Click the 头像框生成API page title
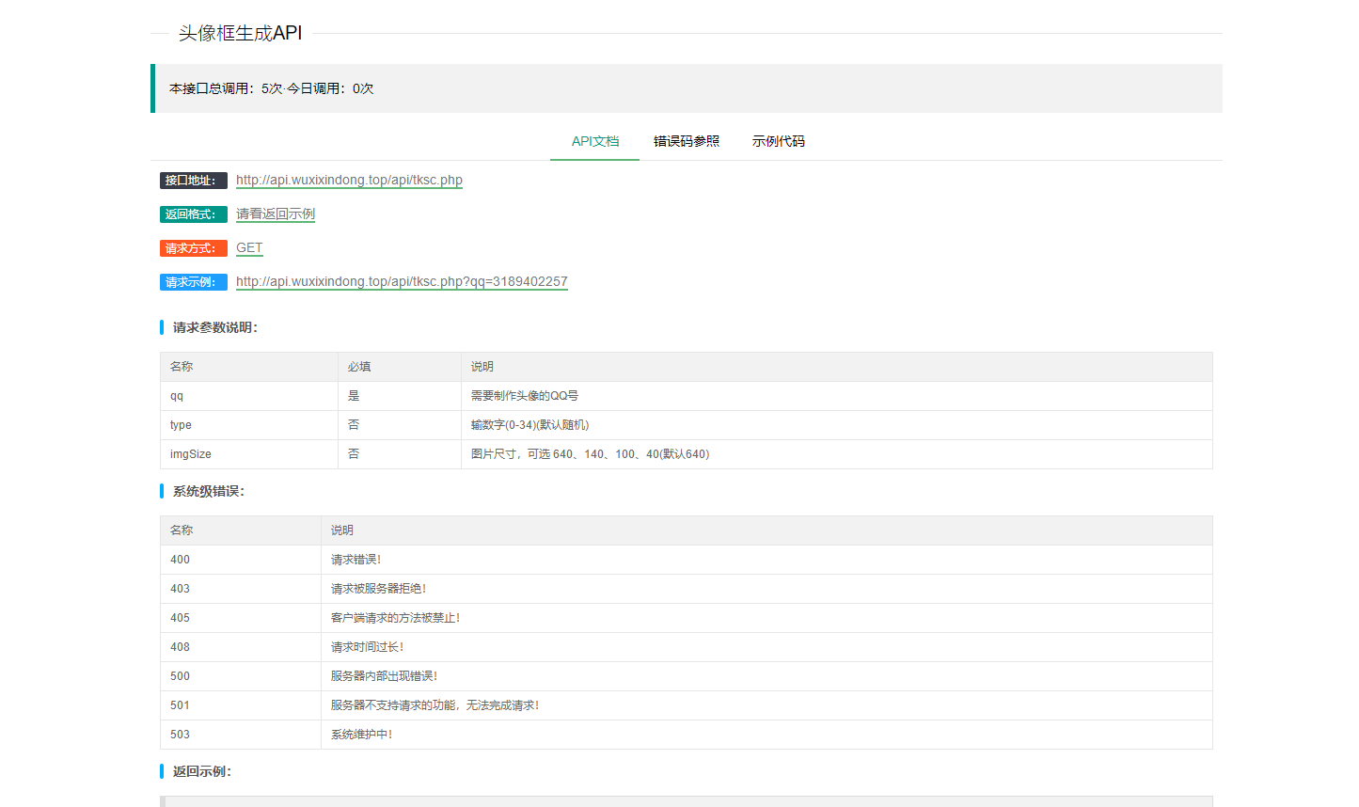Image resolution: width=1359 pixels, height=807 pixels. point(240,33)
